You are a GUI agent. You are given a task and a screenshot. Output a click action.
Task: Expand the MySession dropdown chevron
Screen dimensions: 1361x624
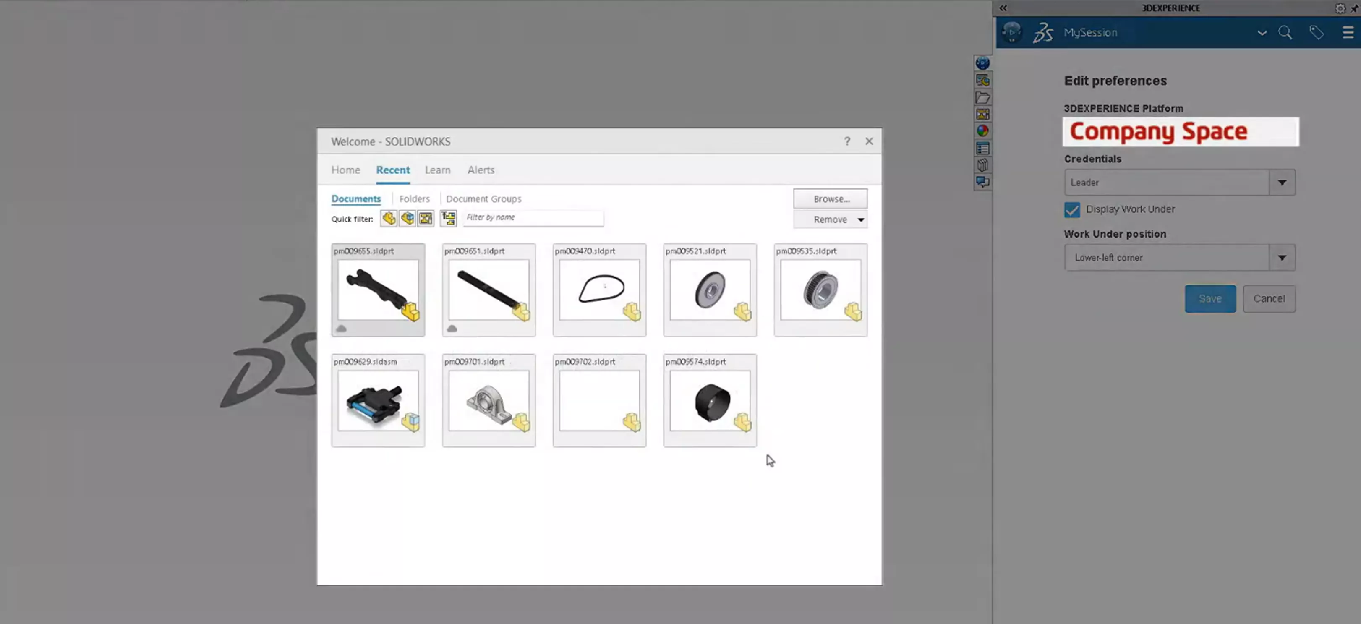[1262, 33]
